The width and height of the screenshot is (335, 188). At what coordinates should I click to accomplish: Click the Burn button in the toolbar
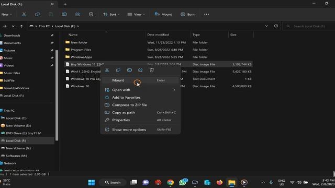pos(187,14)
